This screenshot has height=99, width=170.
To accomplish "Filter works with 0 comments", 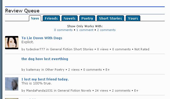I will point(63,30).
